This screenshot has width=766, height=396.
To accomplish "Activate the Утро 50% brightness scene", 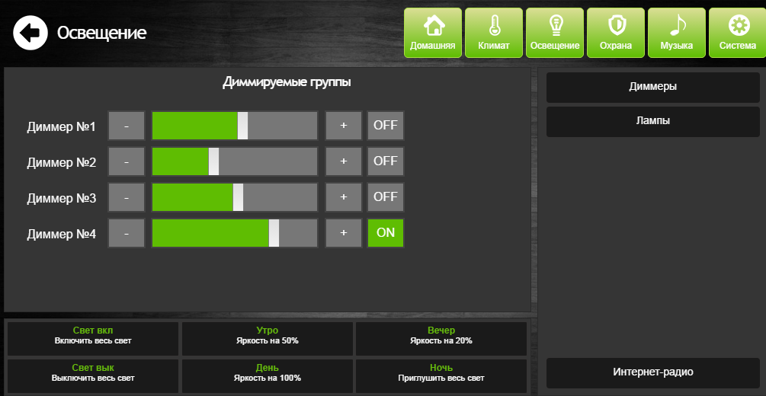I will point(268,338).
